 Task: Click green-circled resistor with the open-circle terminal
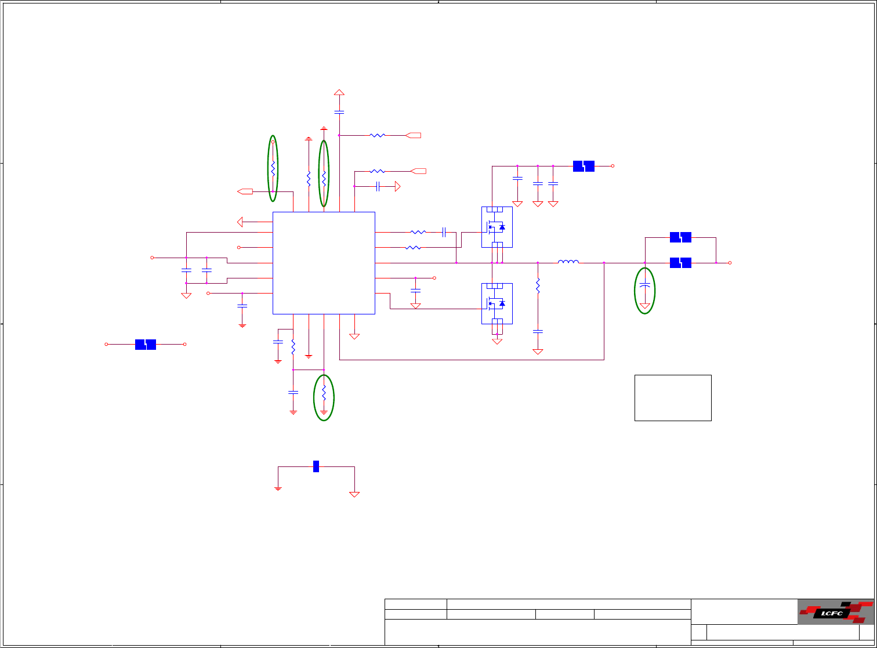pos(273,169)
